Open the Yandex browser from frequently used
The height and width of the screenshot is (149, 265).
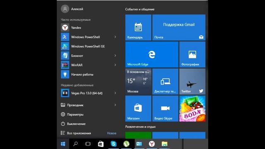pos(89,28)
